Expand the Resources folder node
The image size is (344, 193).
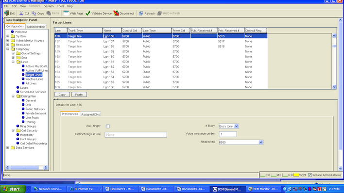coord(8,45)
